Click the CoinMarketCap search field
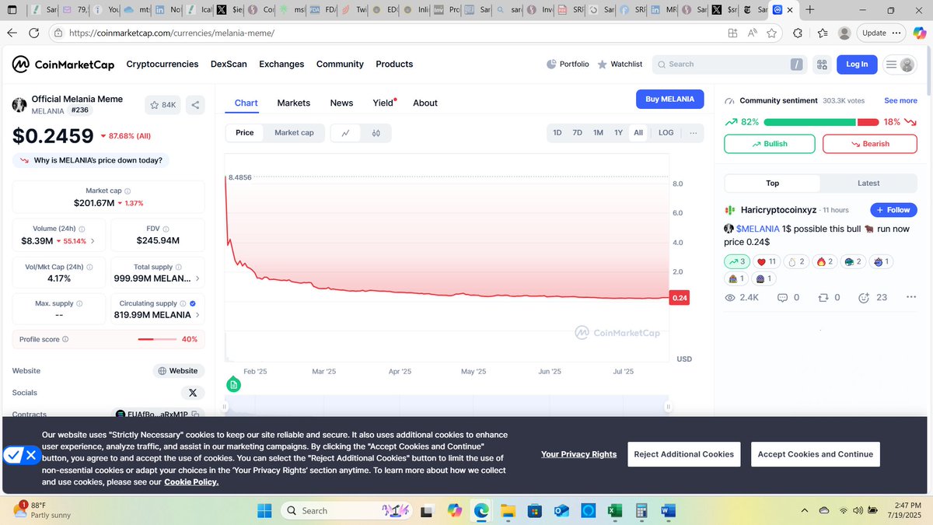933x525 pixels. (729, 65)
